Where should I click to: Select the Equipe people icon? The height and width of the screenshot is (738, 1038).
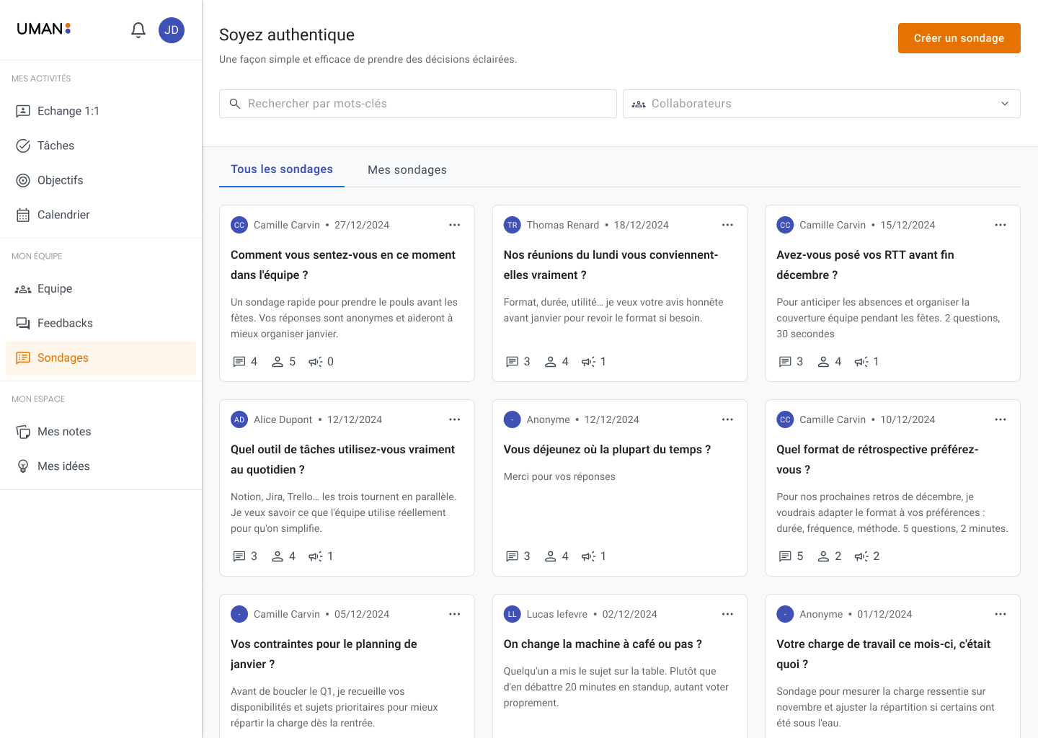click(23, 288)
